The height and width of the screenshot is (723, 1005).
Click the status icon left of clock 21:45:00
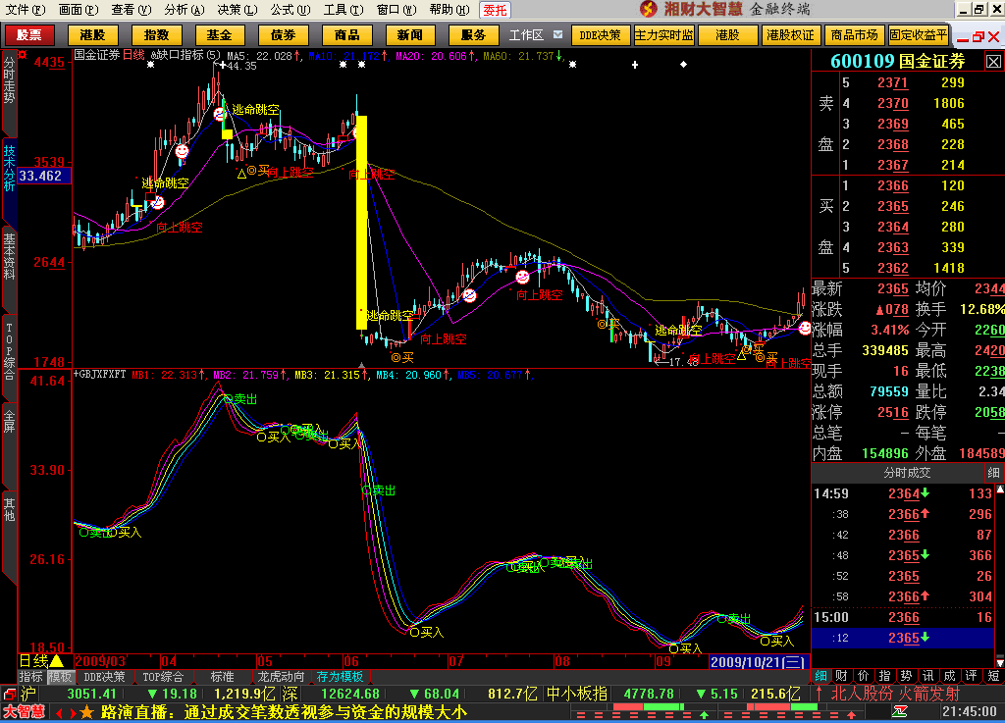click(x=900, y=711)
